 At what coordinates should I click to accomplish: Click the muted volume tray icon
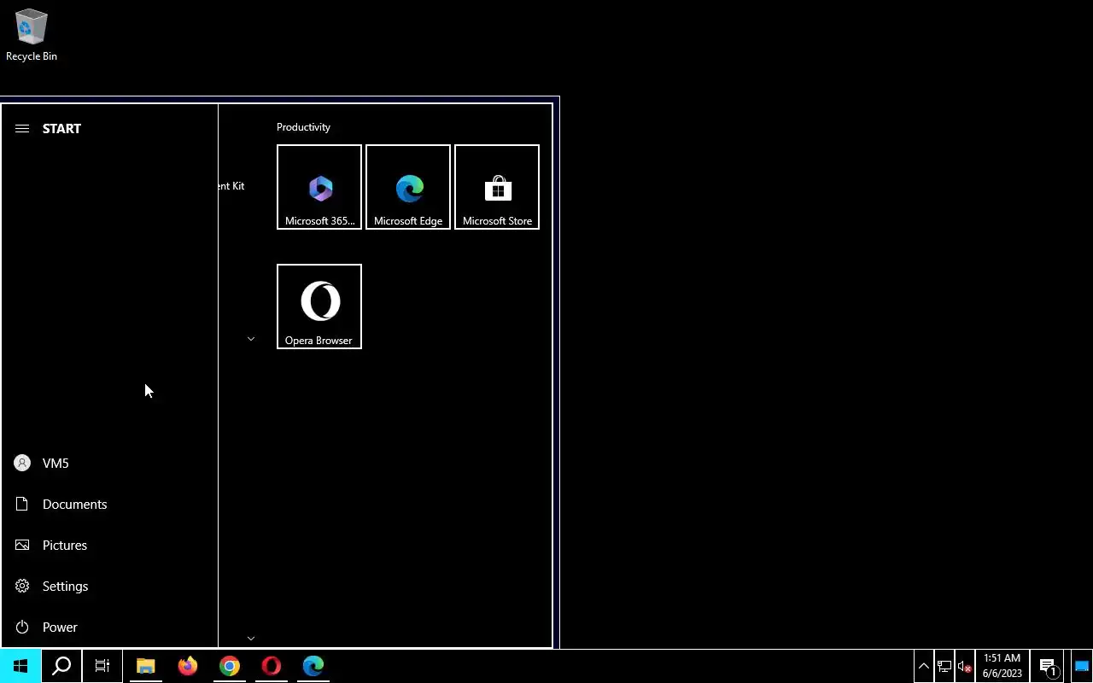click(x=965, y=666)
